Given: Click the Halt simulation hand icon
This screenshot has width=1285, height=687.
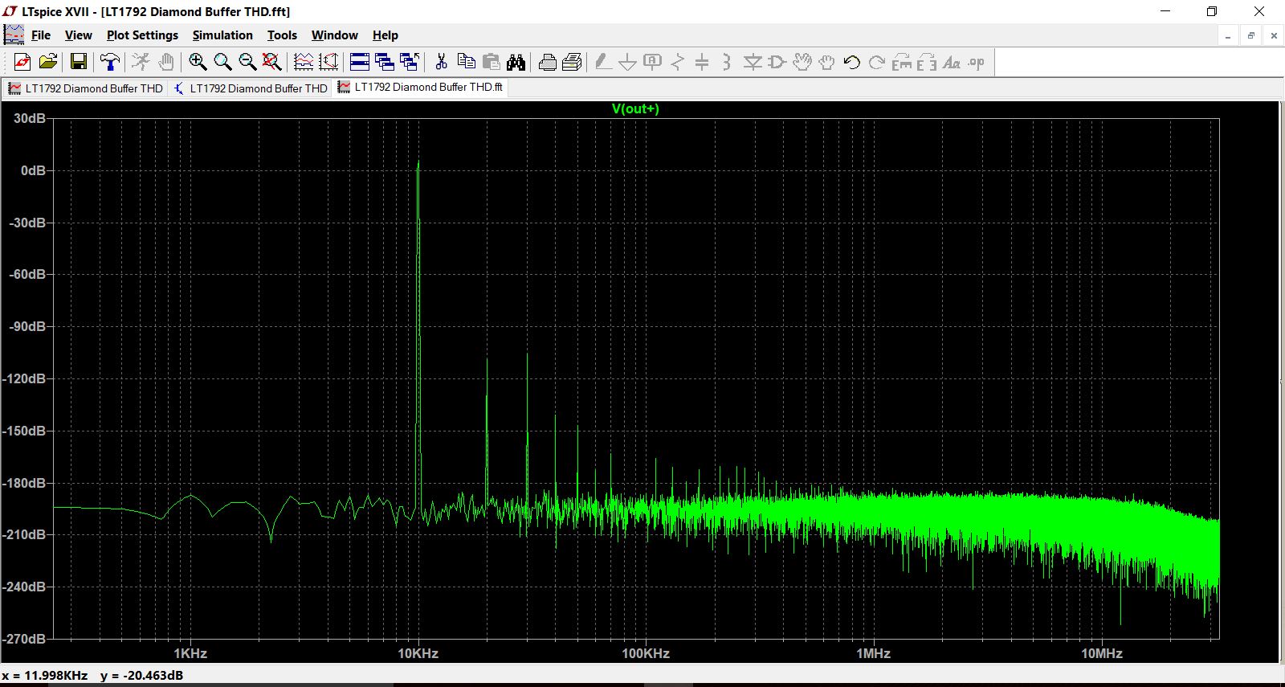Looking at the screenshot, I should (x=166, y=62).
